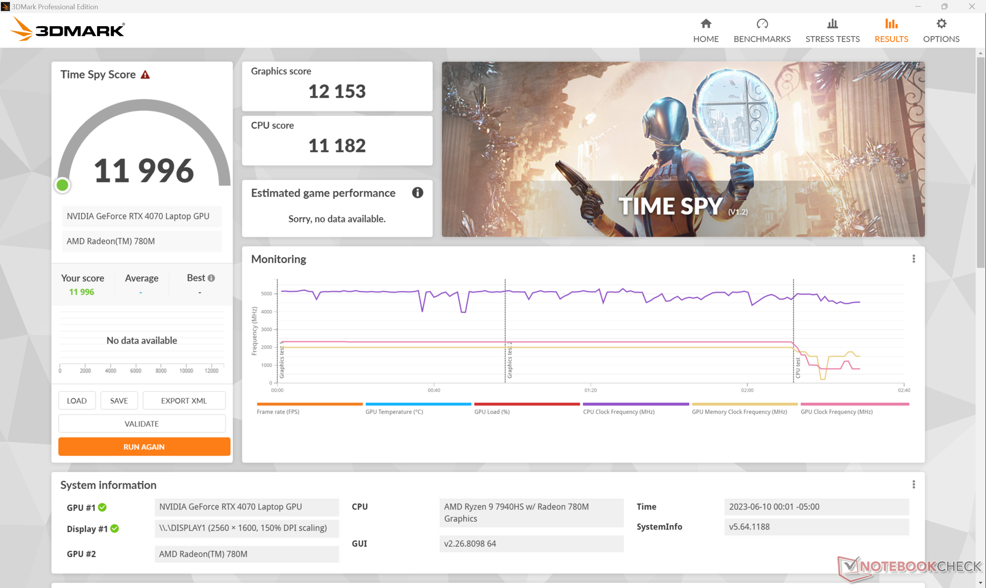Click the Export XML button

pos(183,401)
